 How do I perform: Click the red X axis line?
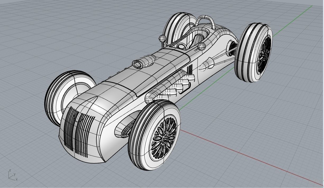[x=251, y=156]
